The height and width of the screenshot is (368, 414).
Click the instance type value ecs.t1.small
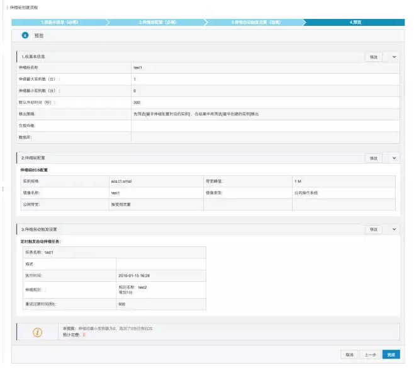tap(120, 181)
